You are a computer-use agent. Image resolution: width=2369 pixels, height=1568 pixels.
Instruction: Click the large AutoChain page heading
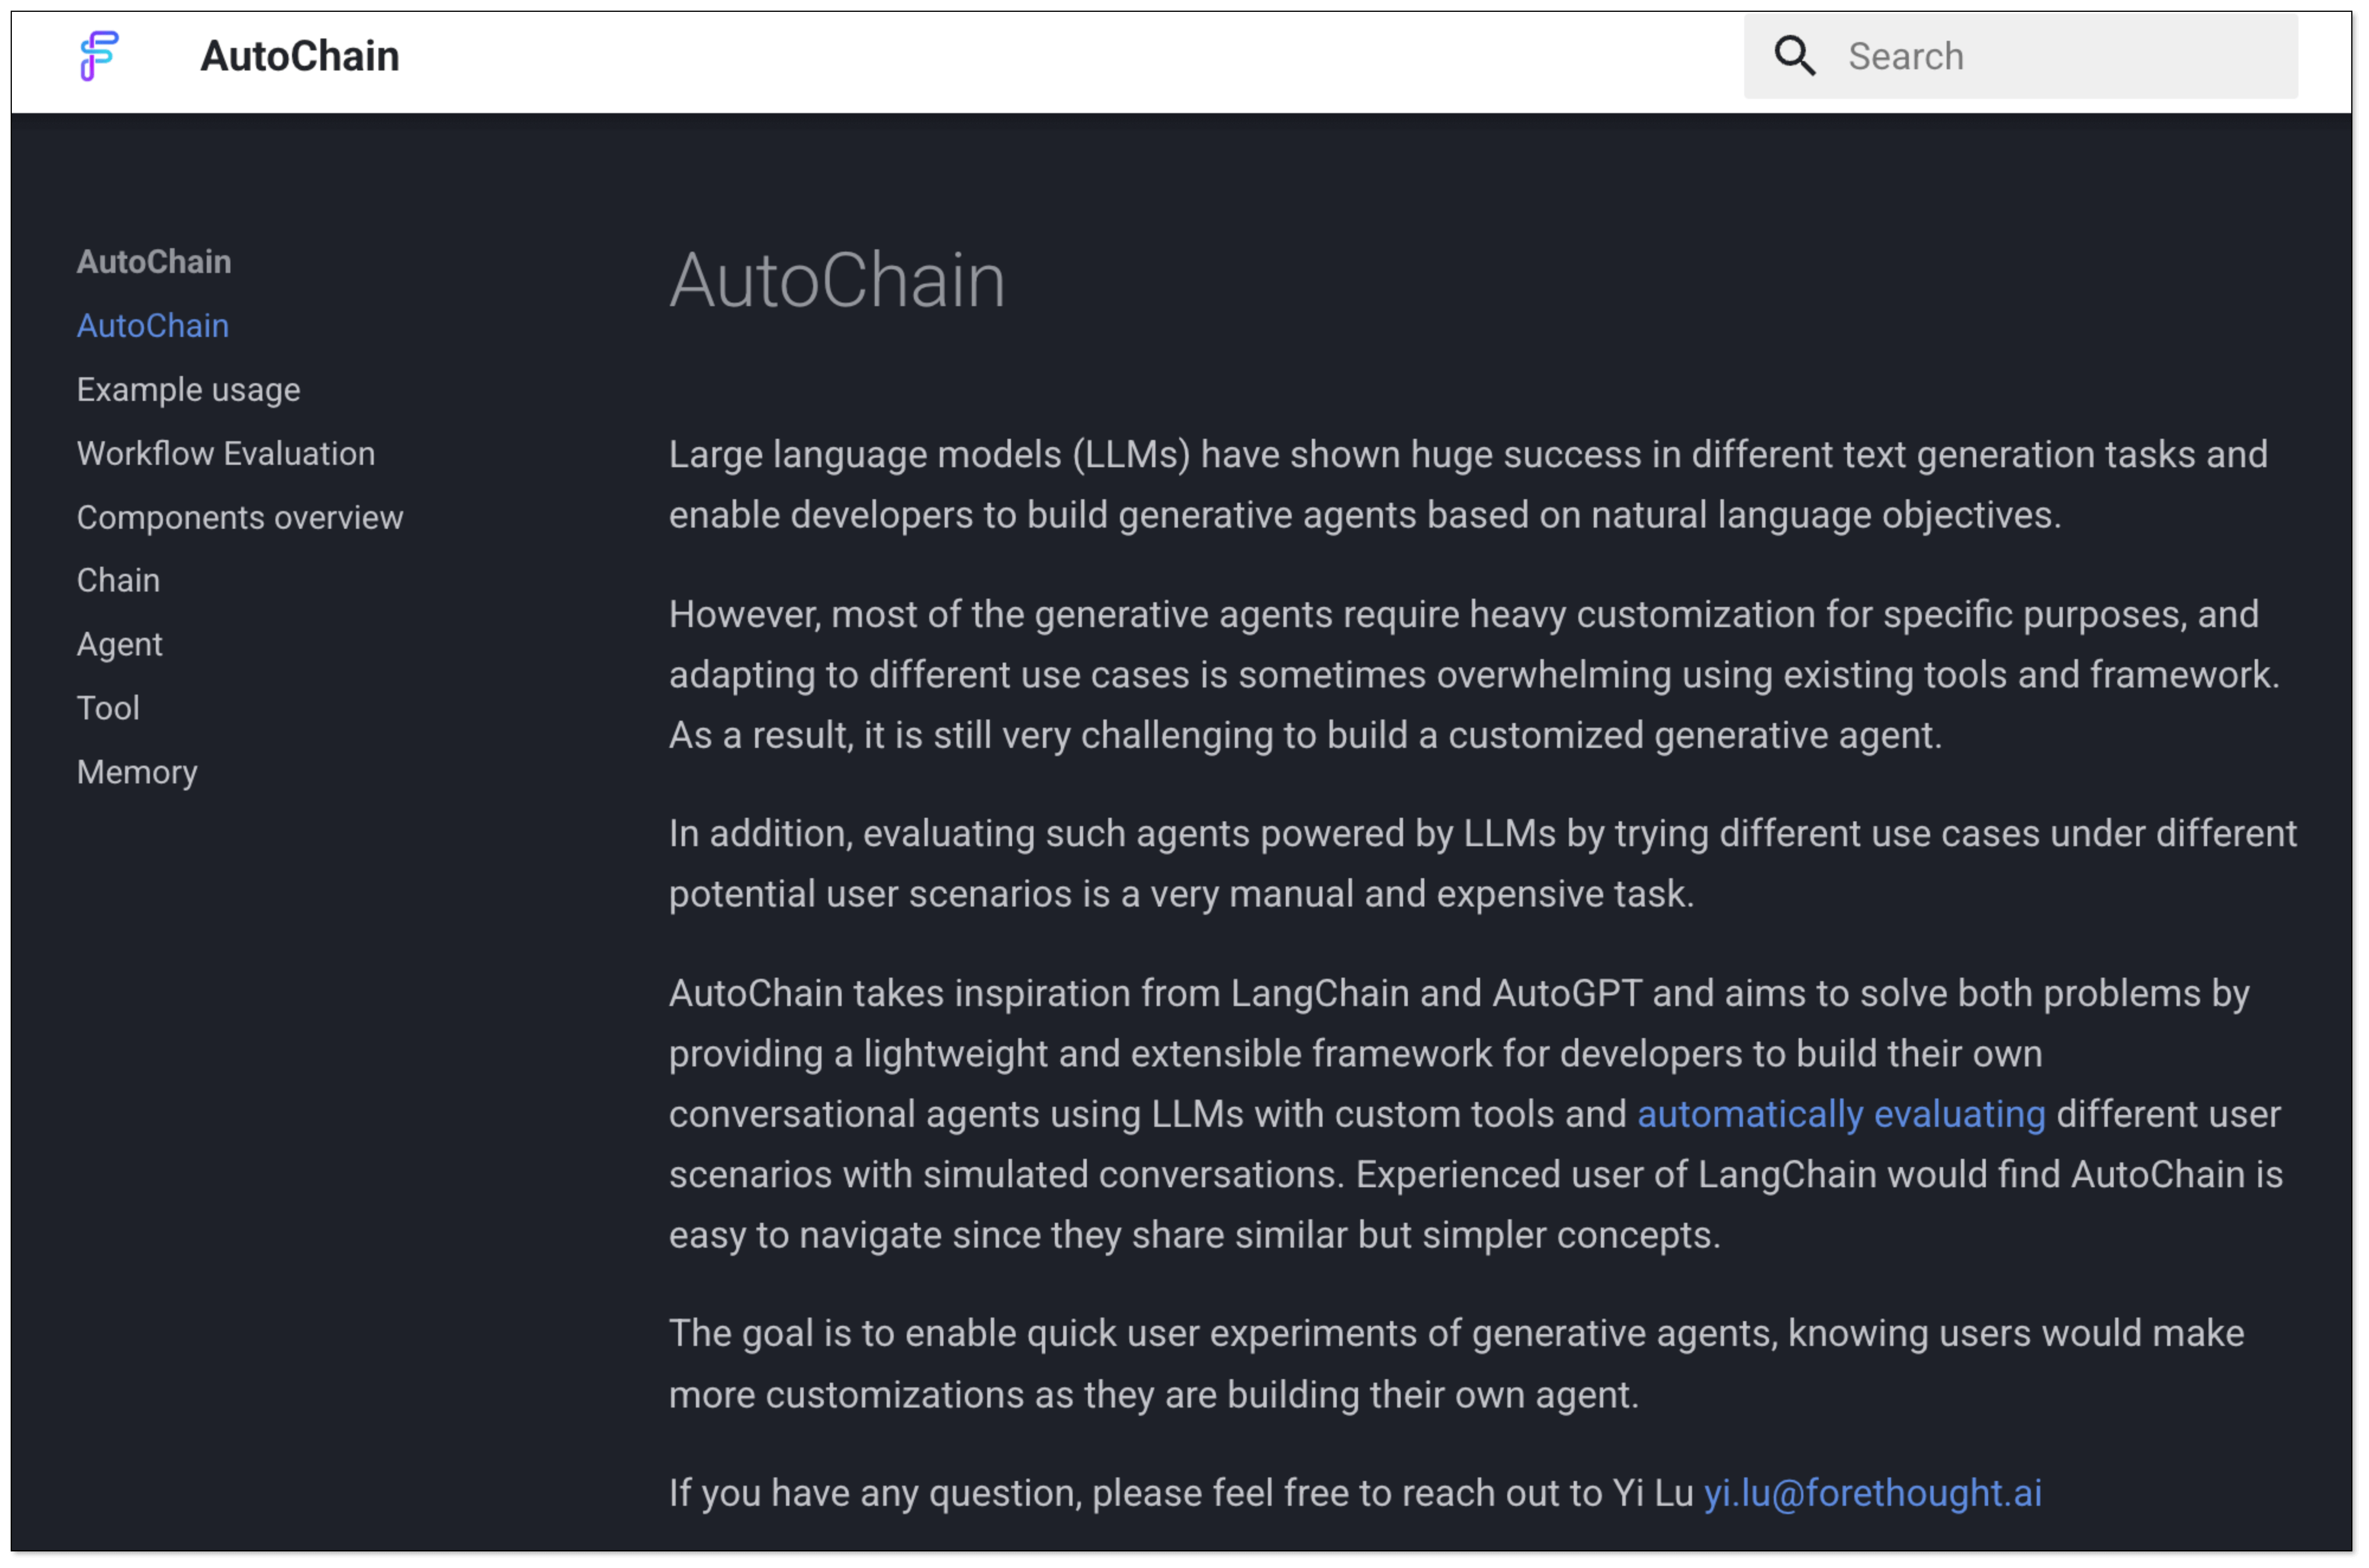[x=836, y=281]
